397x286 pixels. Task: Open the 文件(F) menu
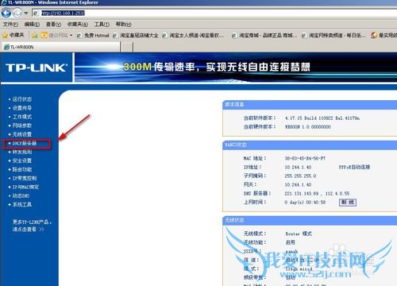click(x=10, y=25)
